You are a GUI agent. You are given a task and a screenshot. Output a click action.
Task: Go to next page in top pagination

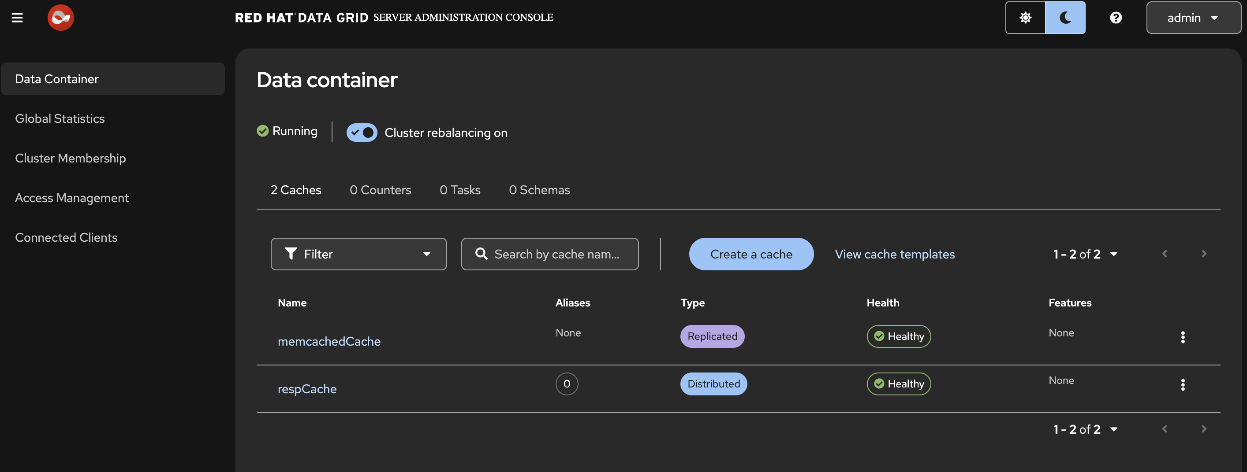coord(1203,254)
